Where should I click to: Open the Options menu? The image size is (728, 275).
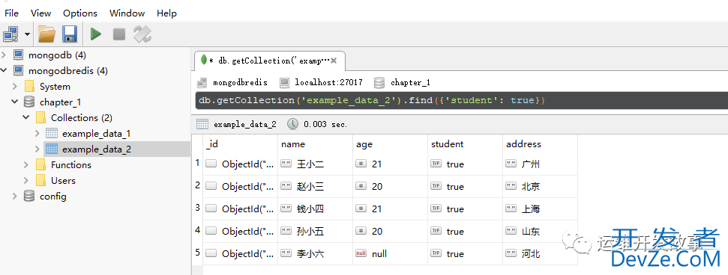[x=80, y=13]
